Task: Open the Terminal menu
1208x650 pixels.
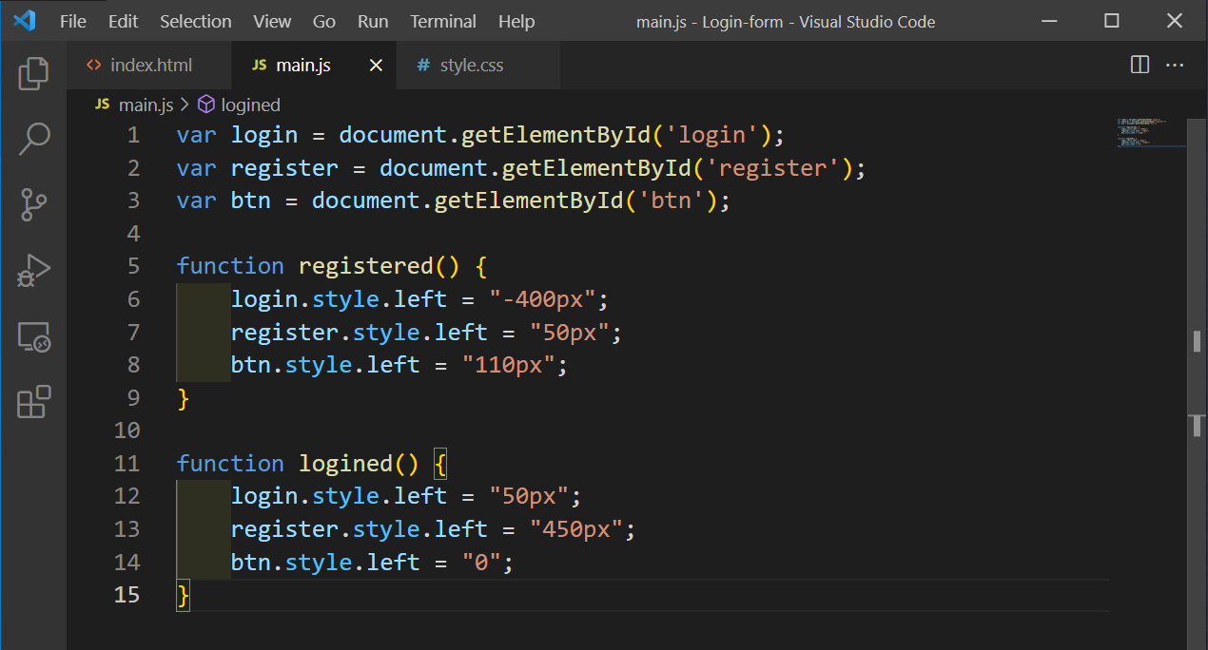Action: (443, 21)
